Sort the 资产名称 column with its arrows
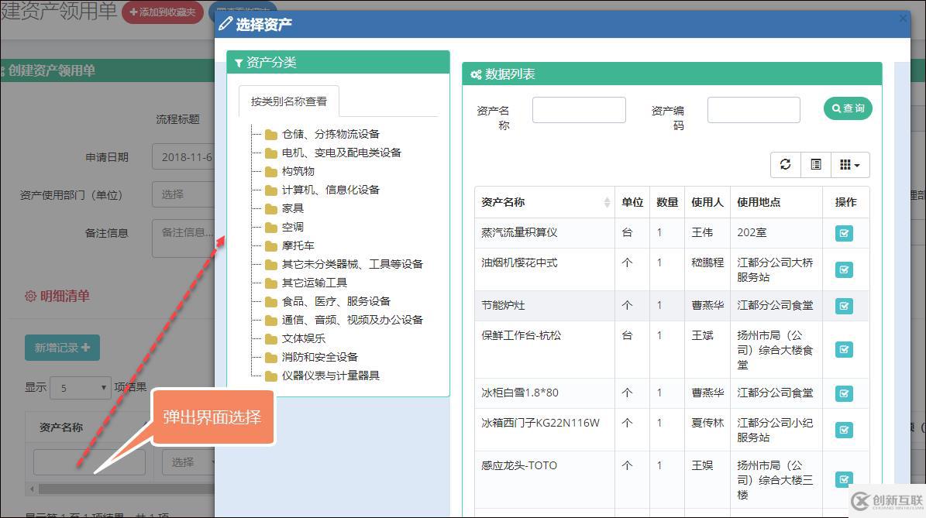Viewport: 926px width, 518px height. (608, 201)
